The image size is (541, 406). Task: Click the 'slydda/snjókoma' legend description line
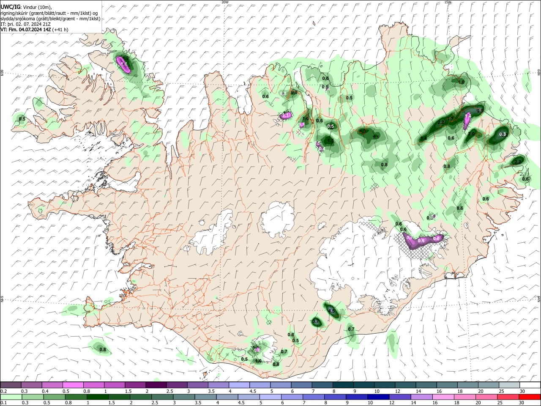click(50, 19)
